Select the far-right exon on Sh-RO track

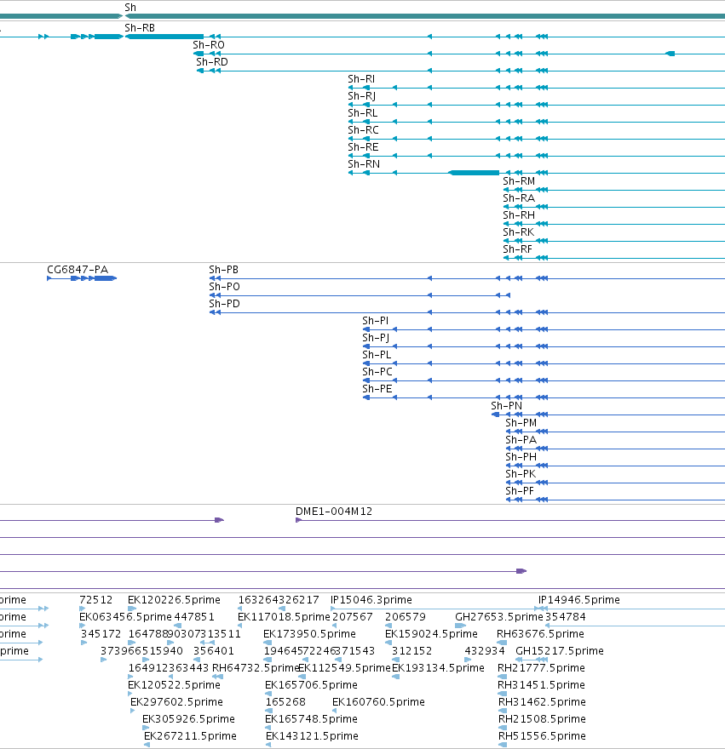click(670, 54)
